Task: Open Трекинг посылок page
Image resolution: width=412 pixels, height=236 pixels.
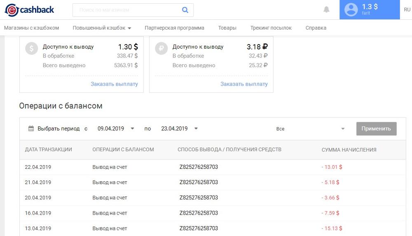Action: 271,28
